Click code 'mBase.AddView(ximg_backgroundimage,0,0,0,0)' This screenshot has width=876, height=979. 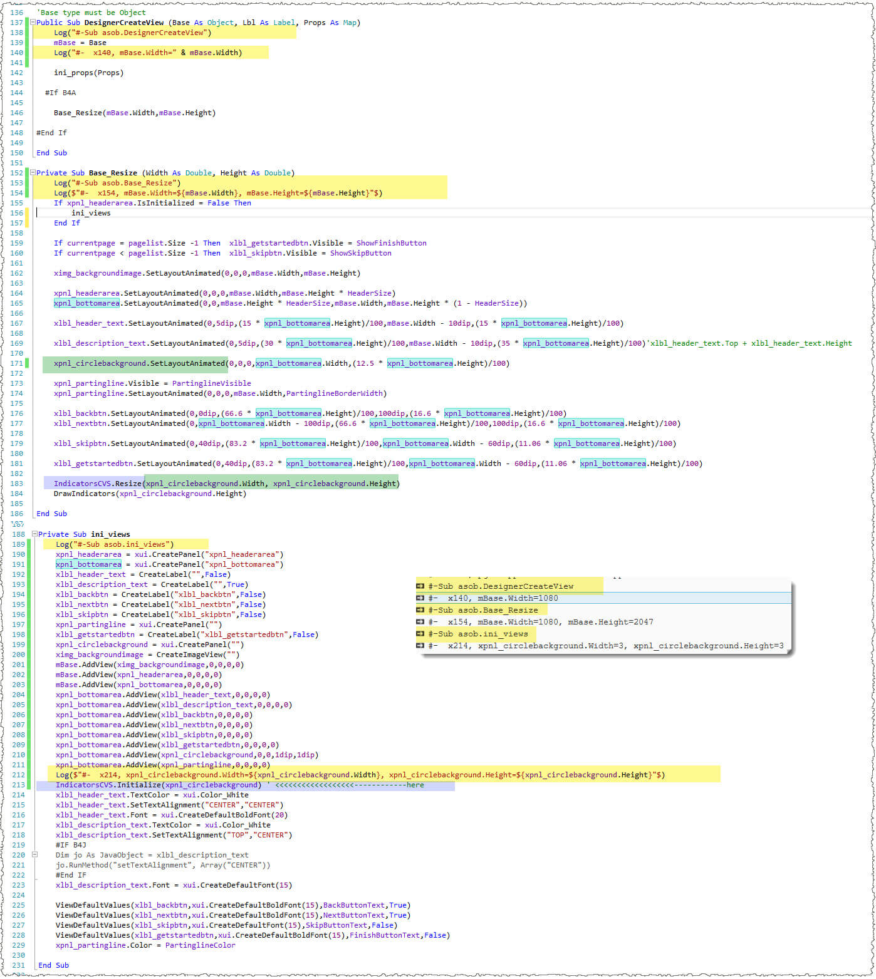click(x=150, y=665)
